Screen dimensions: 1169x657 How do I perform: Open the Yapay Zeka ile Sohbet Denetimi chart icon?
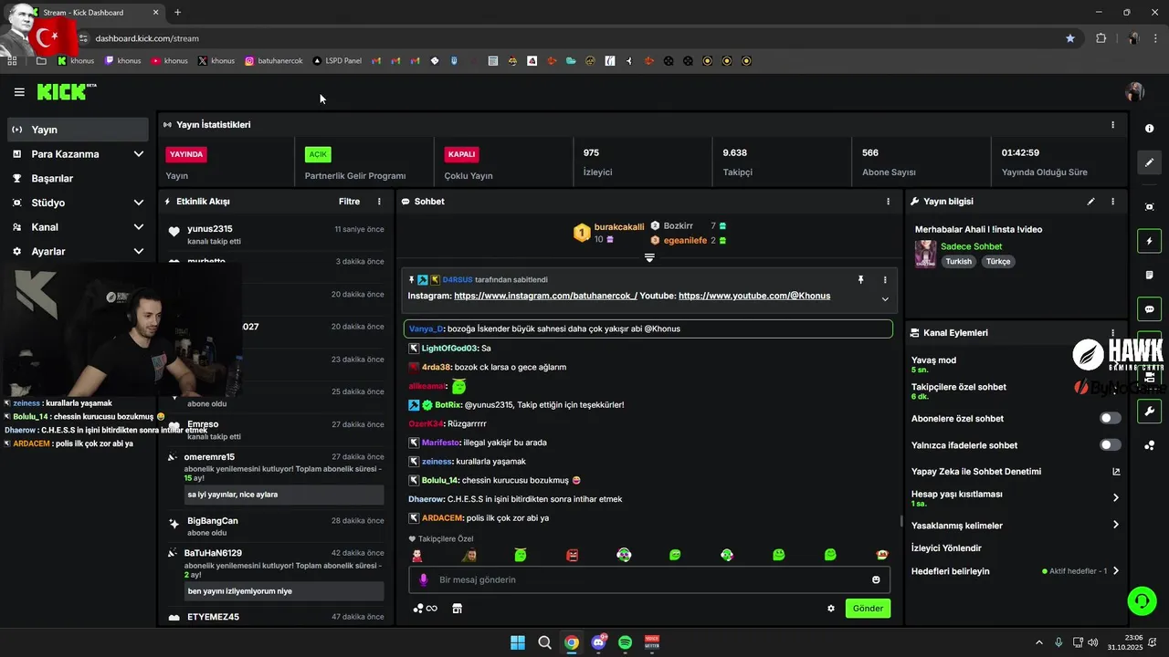[1116, 472]
